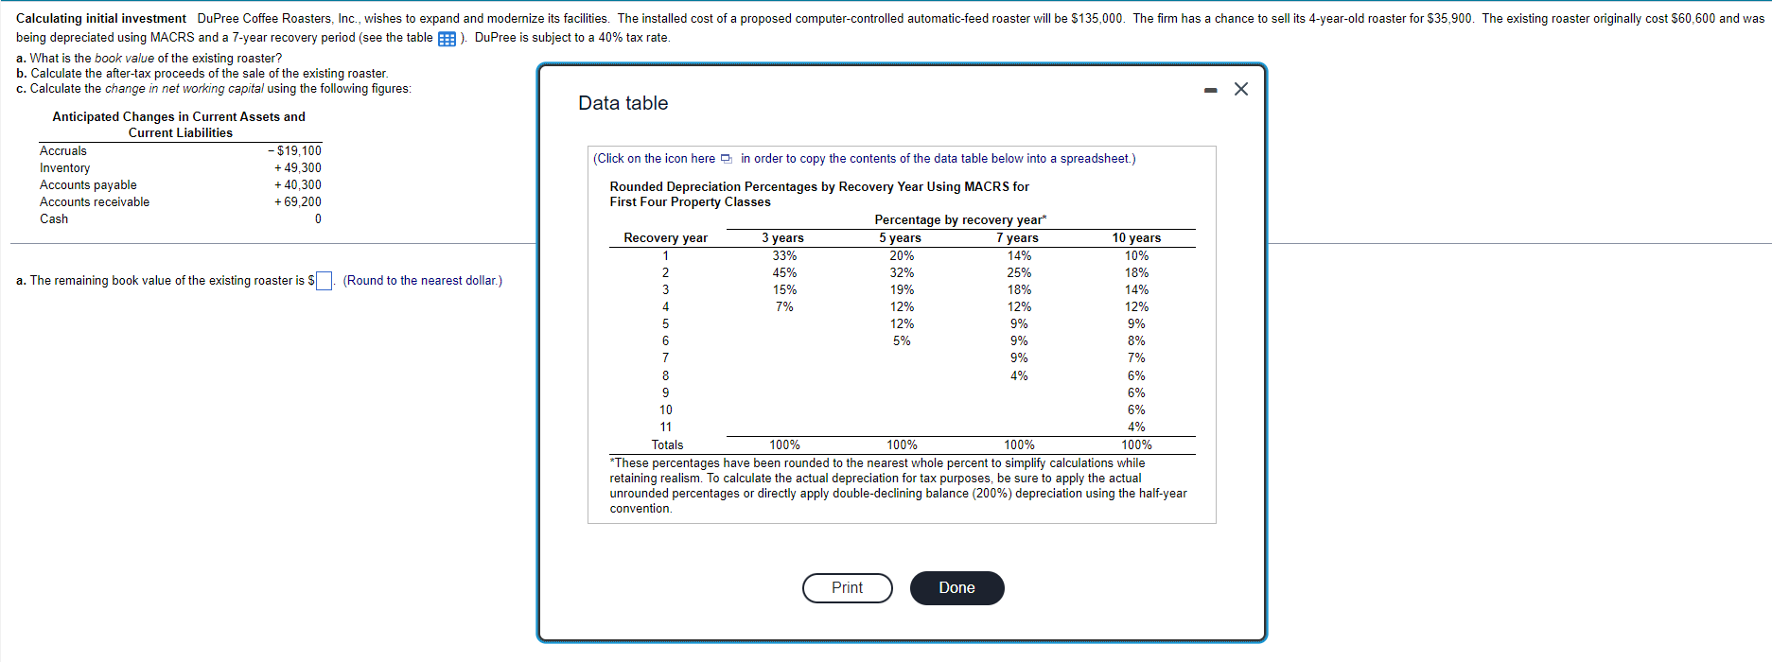
Task: Click the "Round to the nearest dollar" hint
Action: (423, 281)
